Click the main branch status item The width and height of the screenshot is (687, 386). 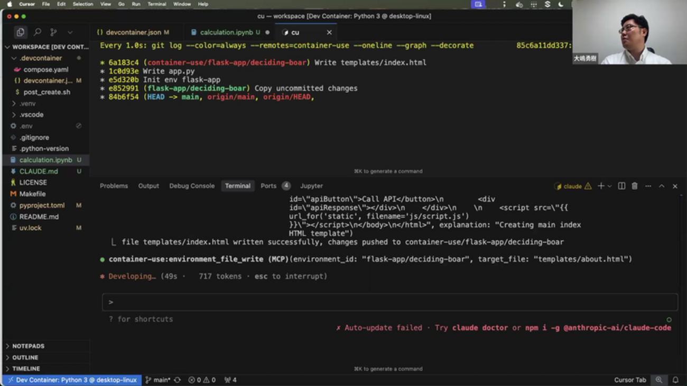[157, 380]
